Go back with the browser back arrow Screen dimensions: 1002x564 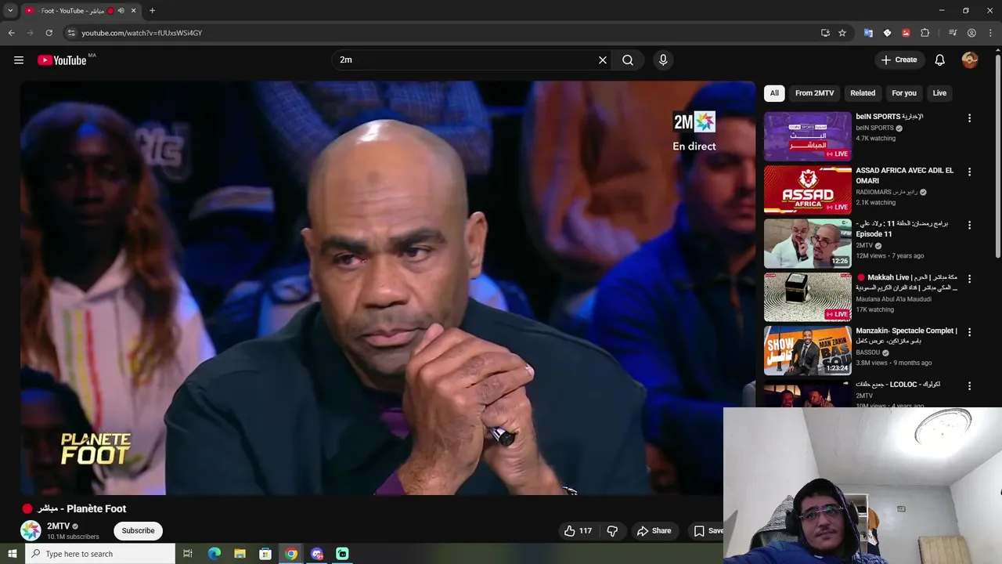[12, 33]
